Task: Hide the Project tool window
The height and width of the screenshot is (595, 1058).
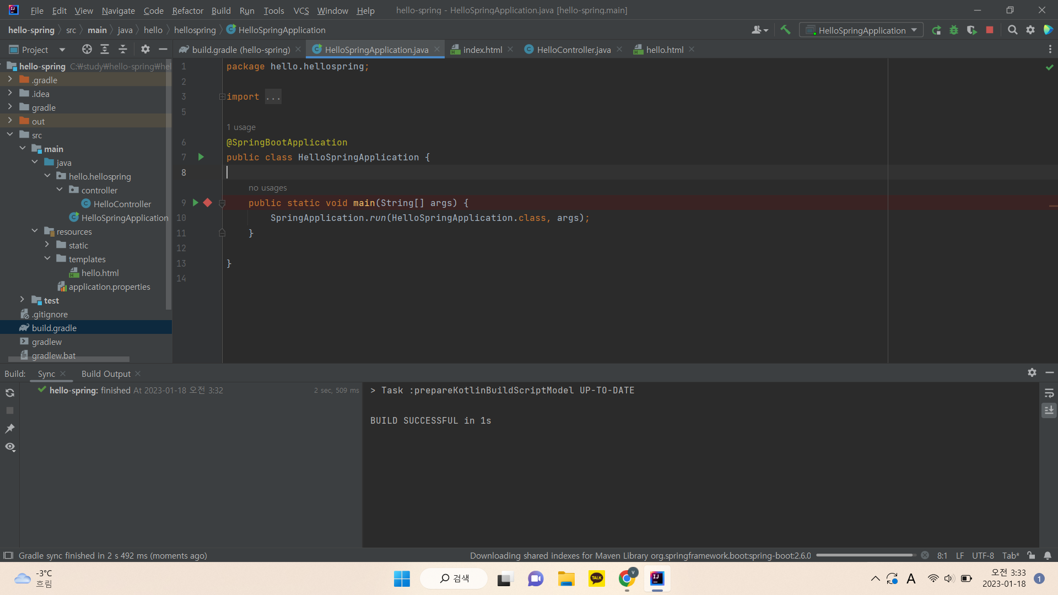Action: pos(163,50)
